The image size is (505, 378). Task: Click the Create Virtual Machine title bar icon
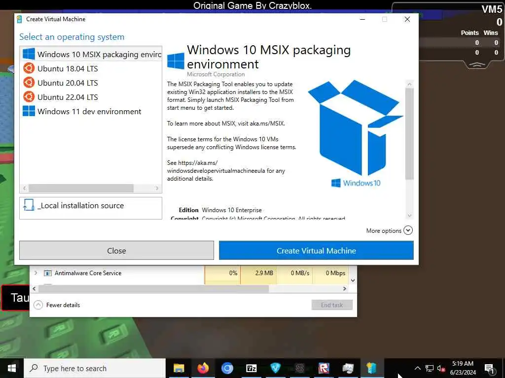(19, 19)
